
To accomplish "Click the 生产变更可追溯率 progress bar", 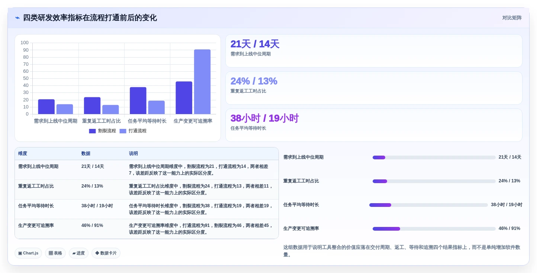I will coord(434,229).
